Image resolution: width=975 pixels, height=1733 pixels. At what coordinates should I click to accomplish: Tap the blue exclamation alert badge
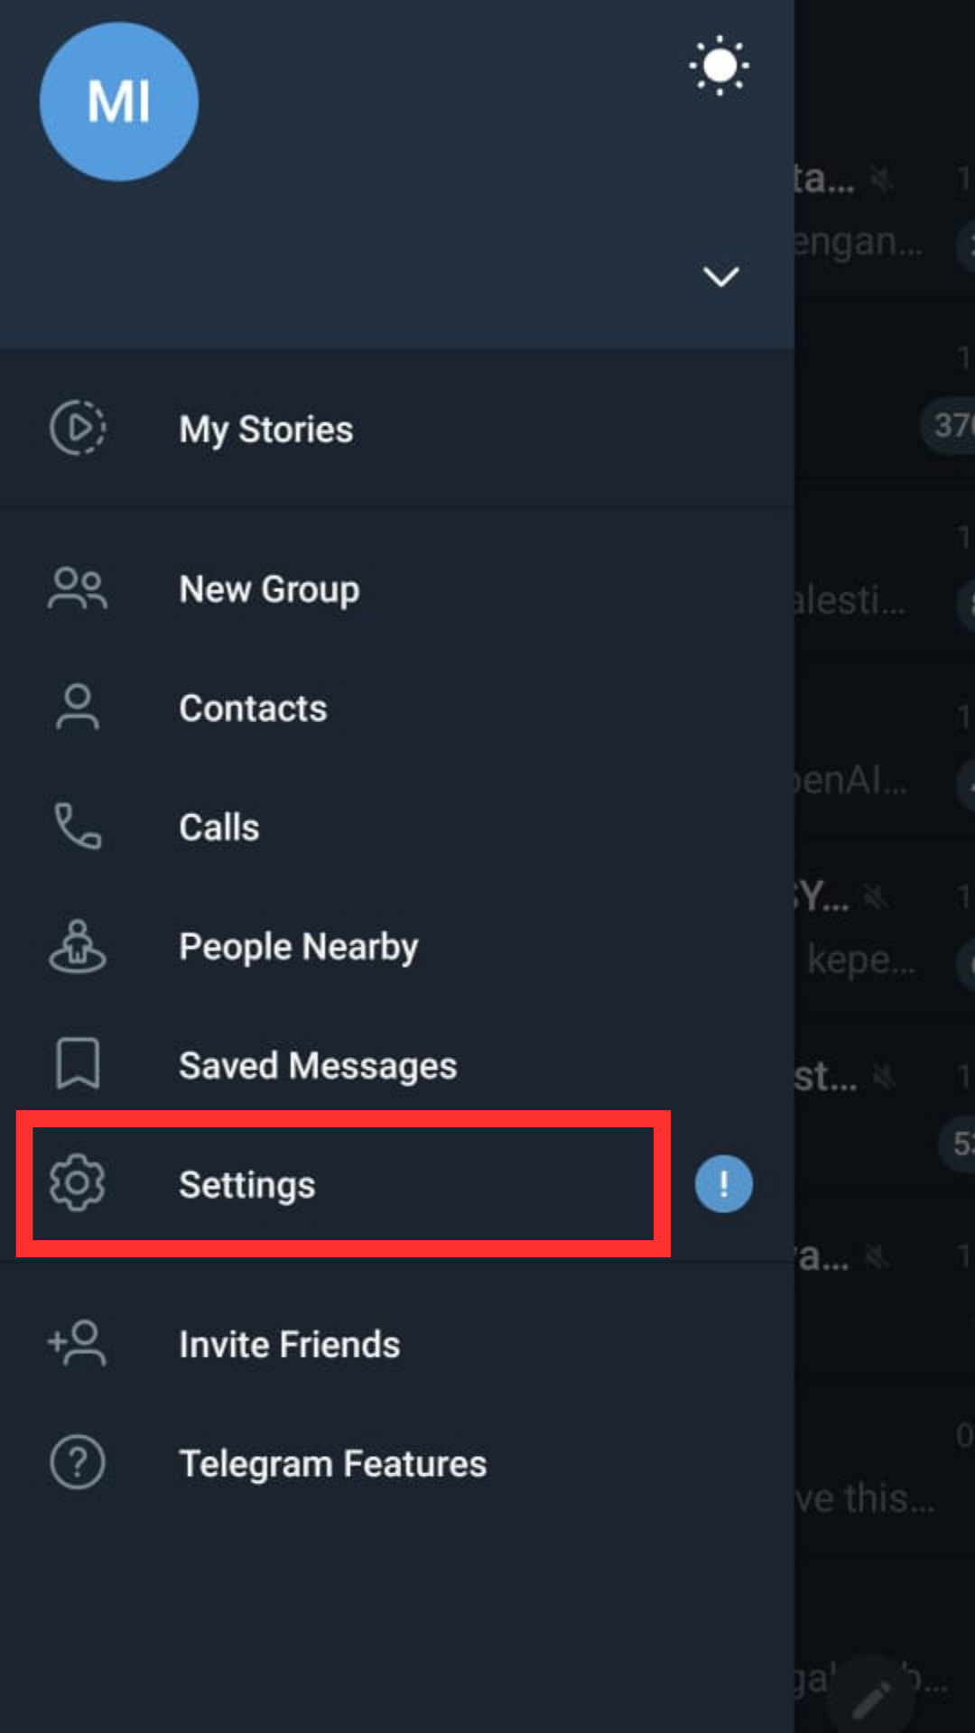click(723, 1183)
